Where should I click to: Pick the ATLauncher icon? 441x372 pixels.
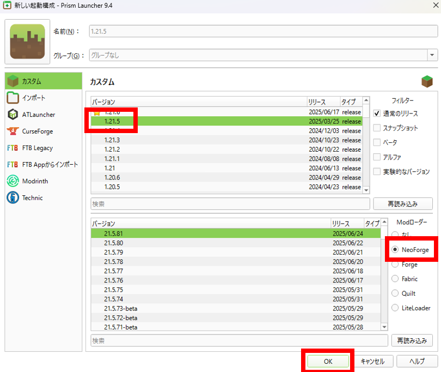tap(13, 115)
